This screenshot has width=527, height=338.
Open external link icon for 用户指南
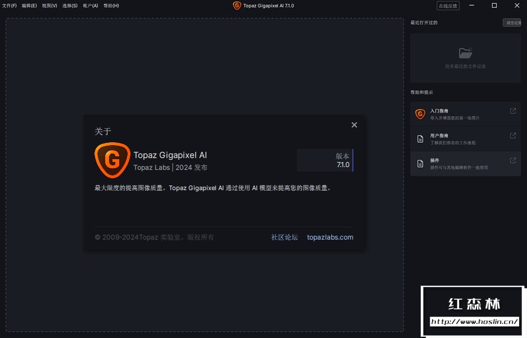coord(513,136)
